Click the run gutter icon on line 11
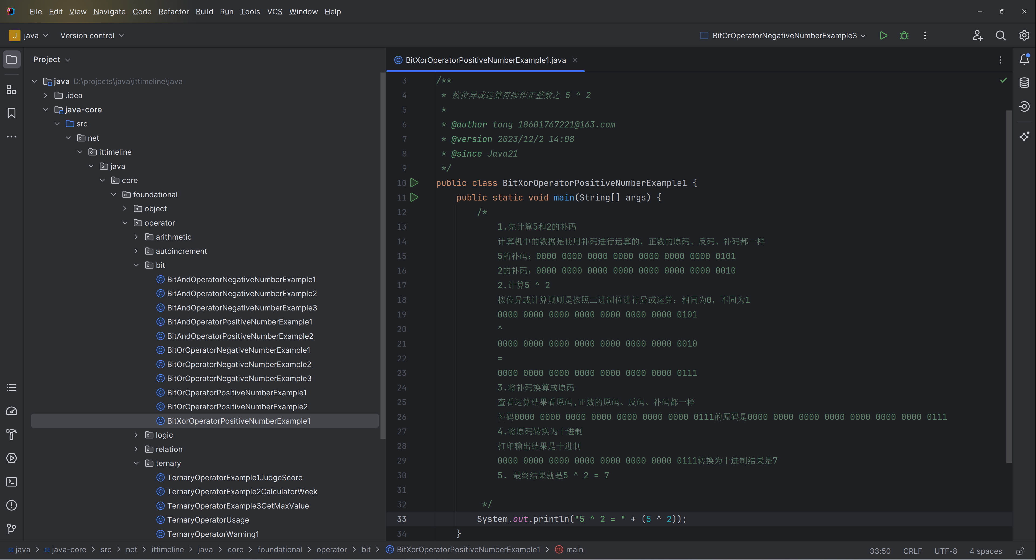1036x560 pixels. coord(414,197)
